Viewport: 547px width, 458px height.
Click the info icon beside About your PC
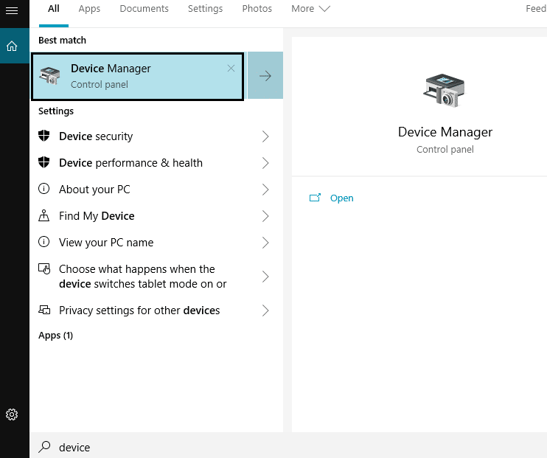[44, 189]
